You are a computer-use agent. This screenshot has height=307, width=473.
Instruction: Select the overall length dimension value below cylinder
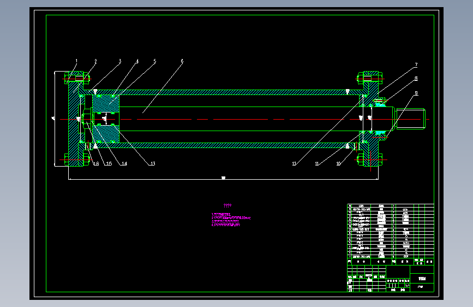tap(223, 178)
